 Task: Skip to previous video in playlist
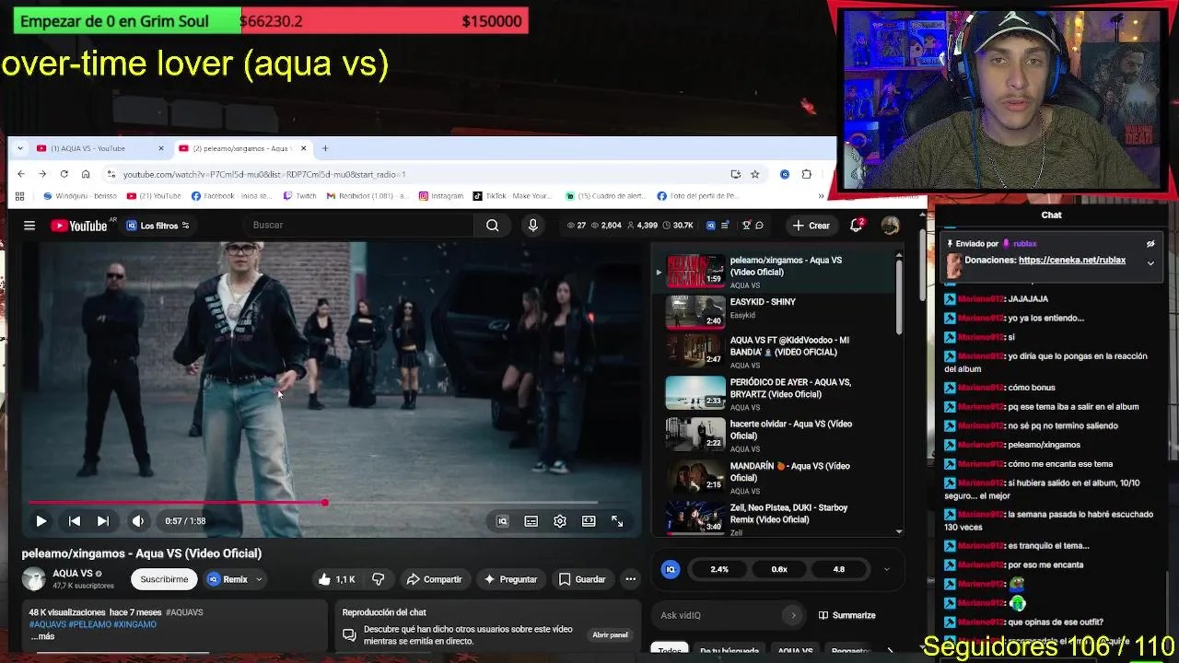(x=75, y=521)
